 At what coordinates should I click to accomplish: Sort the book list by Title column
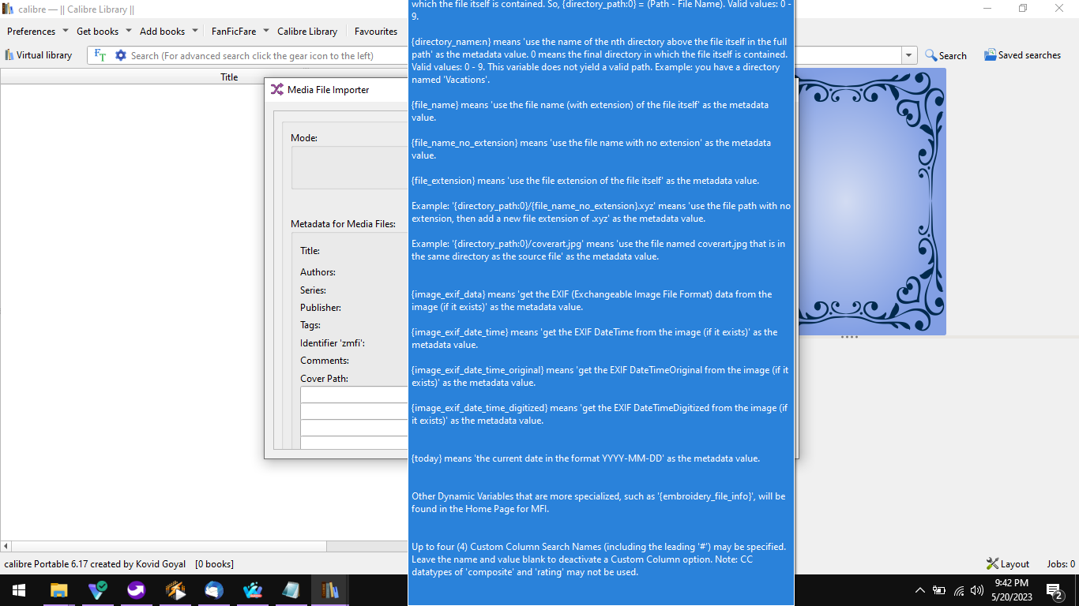tap(229, 77)
